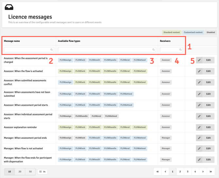Edit 'Manager: When flow is not activated' message
This screenshot has width=219, height=178.
205,148
